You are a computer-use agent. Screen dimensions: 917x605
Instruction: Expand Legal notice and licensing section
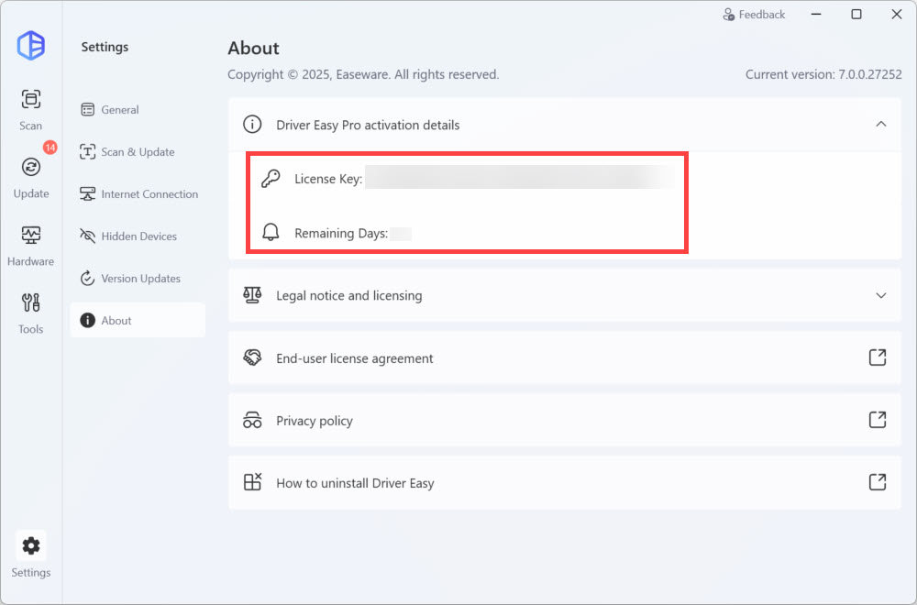point(880,295)
